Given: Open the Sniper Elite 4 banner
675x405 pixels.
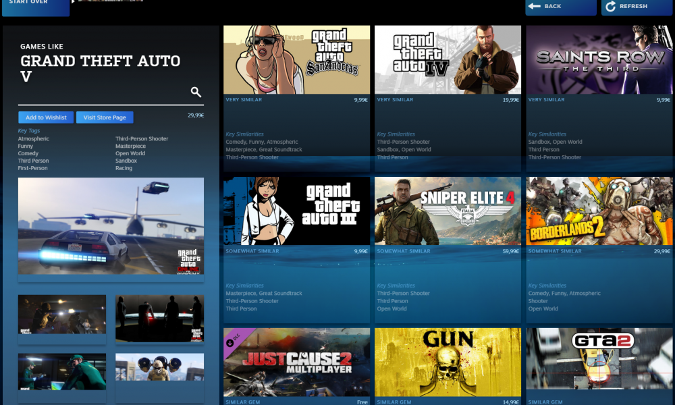Looking at the screenshot, I should [x=448, y=211].
